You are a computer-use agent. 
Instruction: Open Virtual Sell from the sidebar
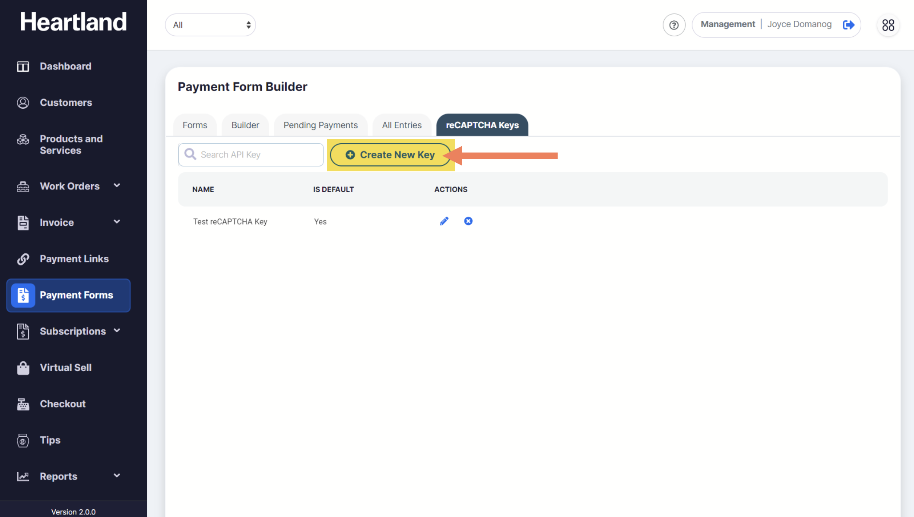65,368
